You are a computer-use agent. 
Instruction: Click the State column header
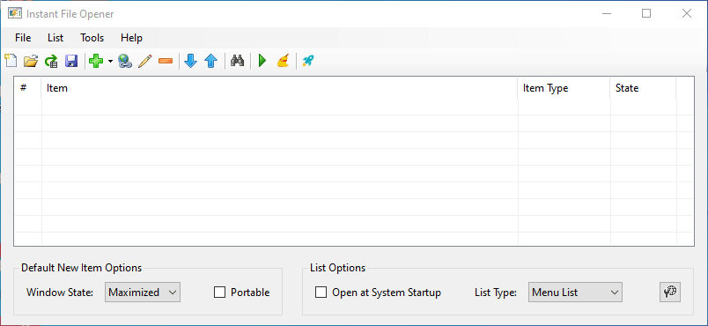coord(643,88)
